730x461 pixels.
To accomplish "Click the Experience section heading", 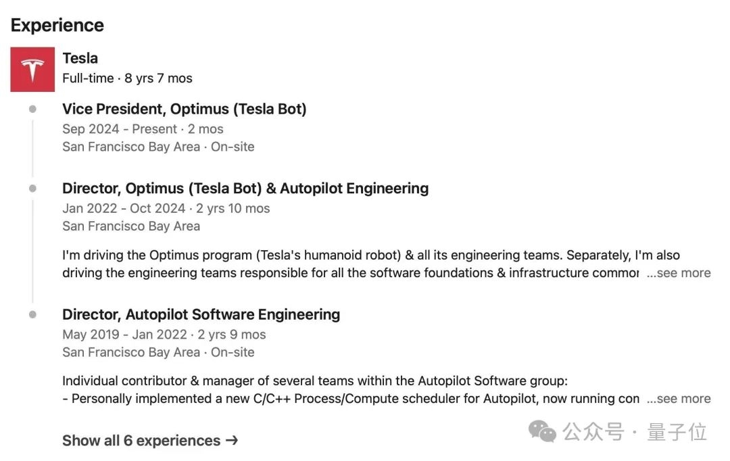I will coord(57,25).
